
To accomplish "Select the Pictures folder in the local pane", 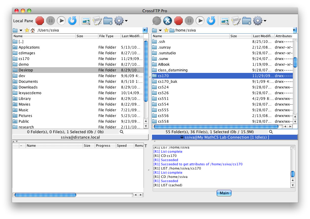I will (78, 116).
